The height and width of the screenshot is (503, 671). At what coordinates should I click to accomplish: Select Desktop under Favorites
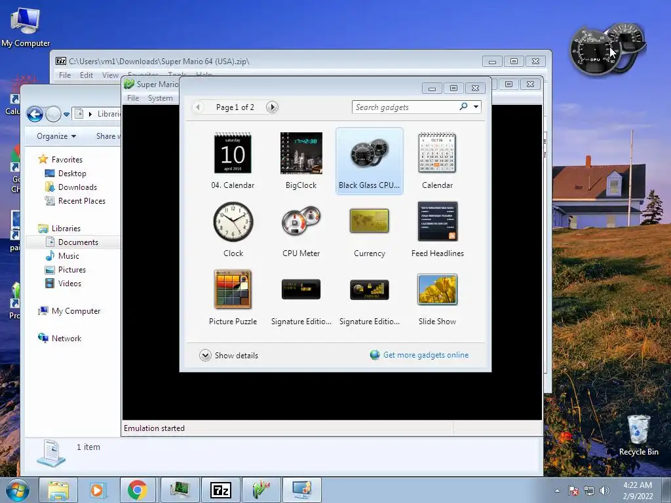[x=72, y=173]
